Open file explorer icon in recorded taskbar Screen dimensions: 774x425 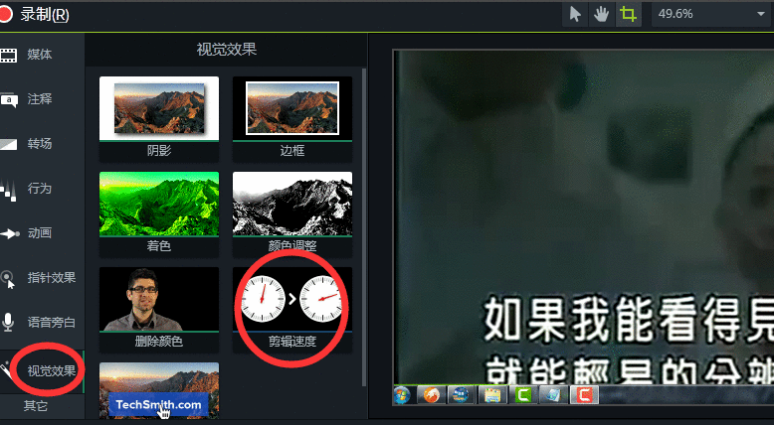[x=491, y=395]
